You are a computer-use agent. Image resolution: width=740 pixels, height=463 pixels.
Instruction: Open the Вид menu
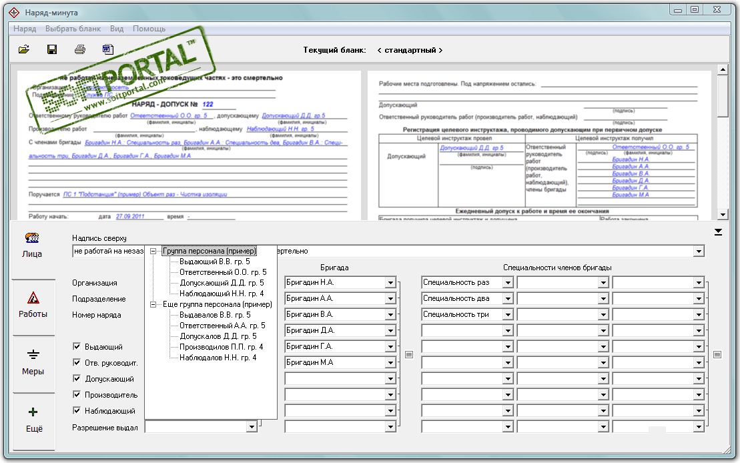coord(117,29)
